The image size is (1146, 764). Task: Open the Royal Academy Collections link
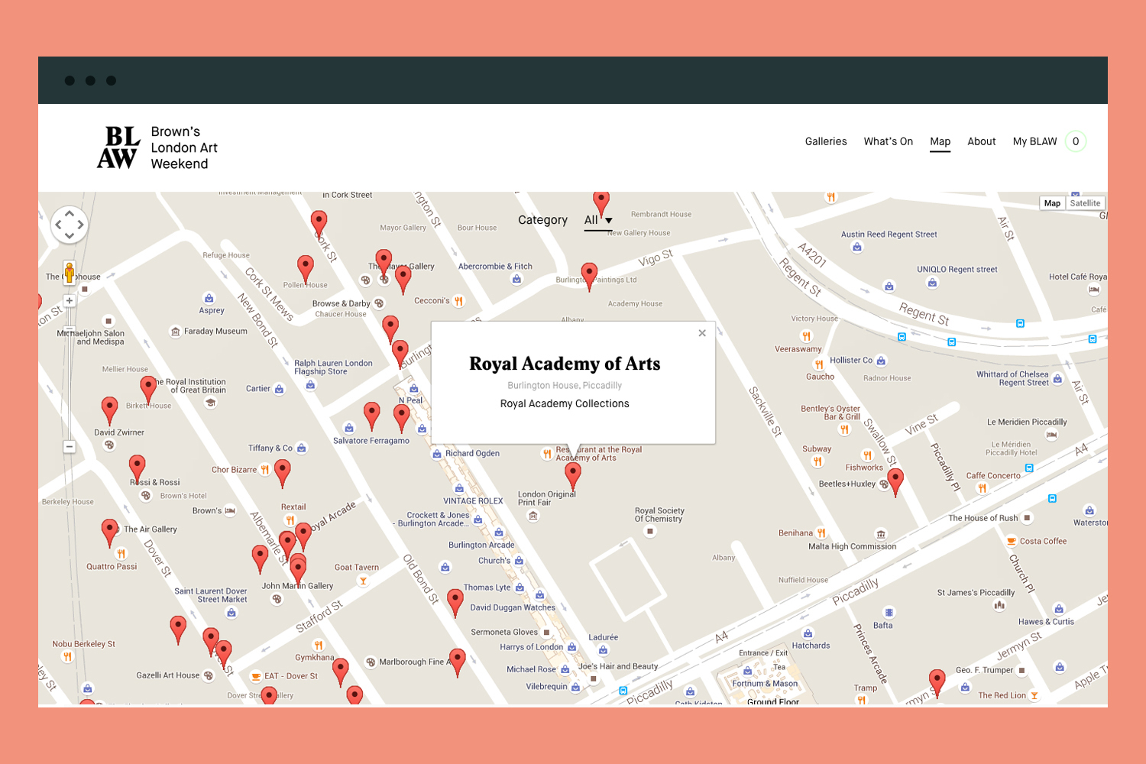[565, 403]
